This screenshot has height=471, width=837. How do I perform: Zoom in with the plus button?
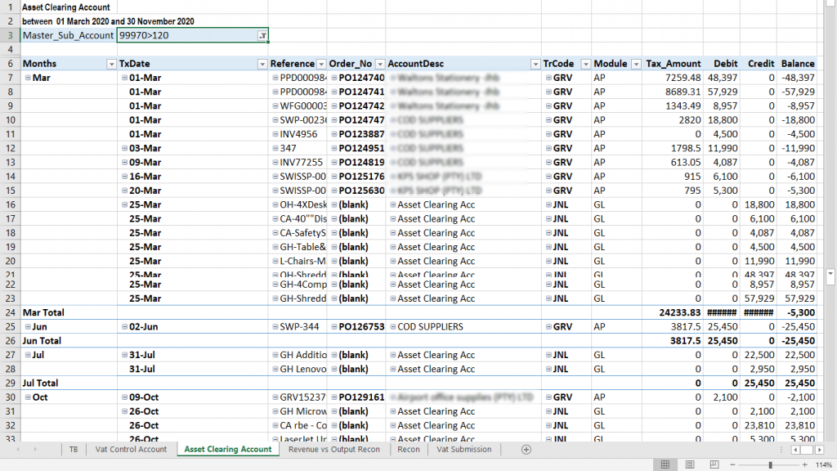(x=805, y=465)
